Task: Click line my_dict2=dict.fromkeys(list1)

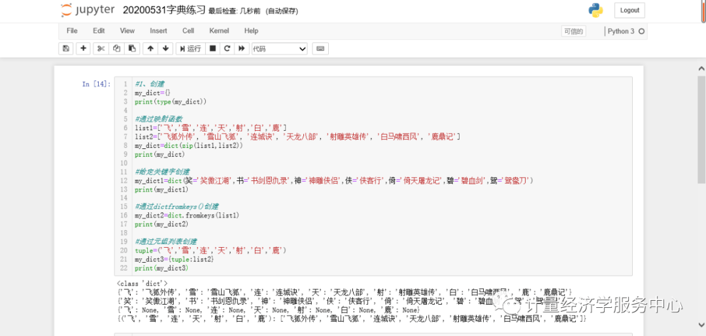Action: click(x=187, y=216)
